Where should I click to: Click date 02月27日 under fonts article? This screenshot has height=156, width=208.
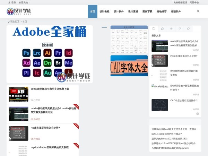[x=35, y=100]
